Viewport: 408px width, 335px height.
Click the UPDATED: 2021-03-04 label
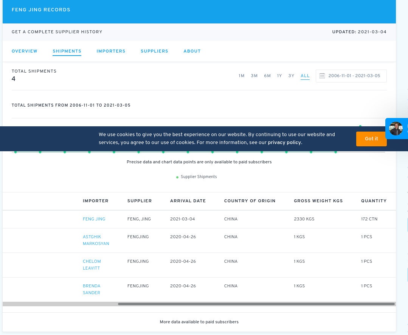pos(359,32)
